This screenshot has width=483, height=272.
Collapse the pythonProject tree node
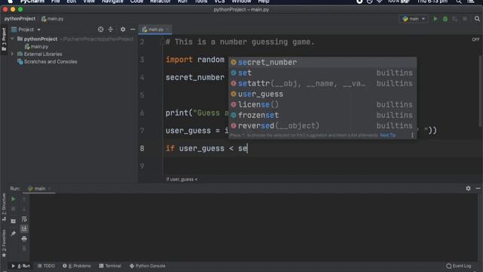pos(12,39)
